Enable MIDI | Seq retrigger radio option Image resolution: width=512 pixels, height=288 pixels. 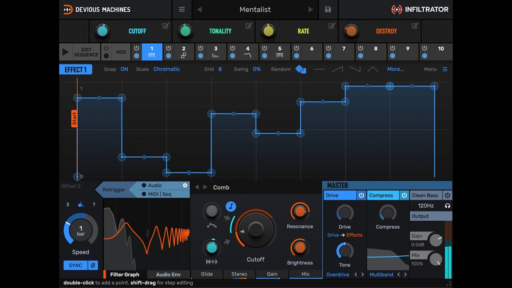pyautogui.click(x=144, y=194)
